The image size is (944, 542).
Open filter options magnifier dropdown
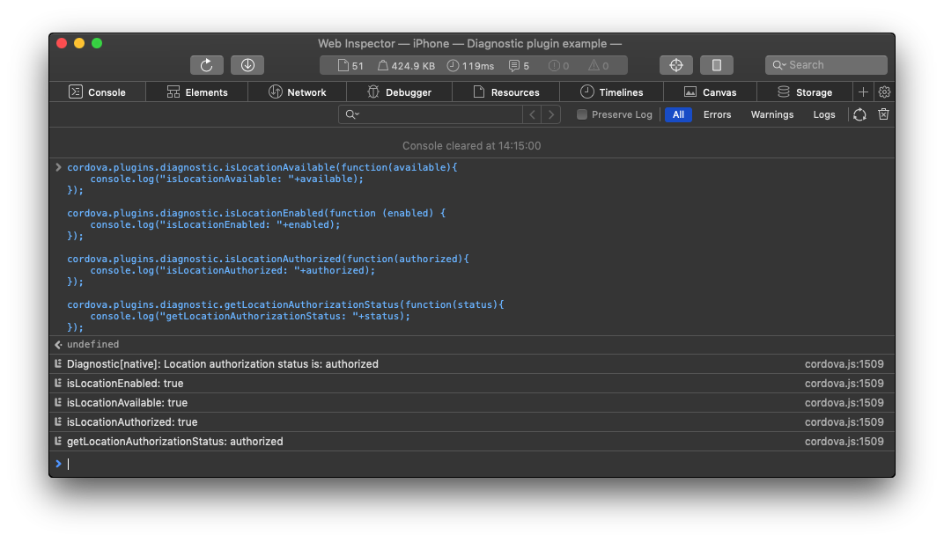(x=352, y=114)
